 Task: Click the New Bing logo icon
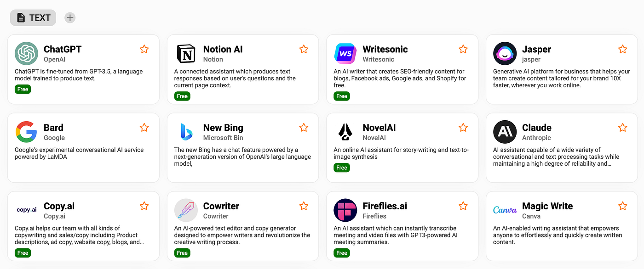[186, 132]
